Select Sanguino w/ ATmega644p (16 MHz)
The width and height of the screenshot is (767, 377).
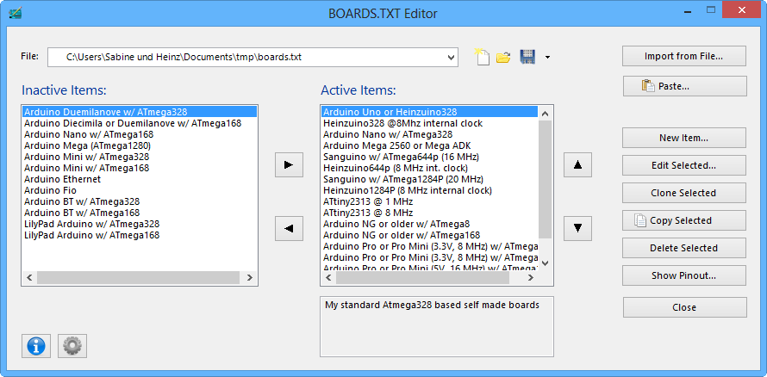click(429, 157)
